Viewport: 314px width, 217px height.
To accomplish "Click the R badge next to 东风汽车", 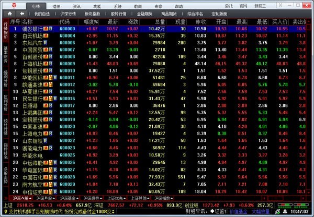I will click(x=45, y=43).
